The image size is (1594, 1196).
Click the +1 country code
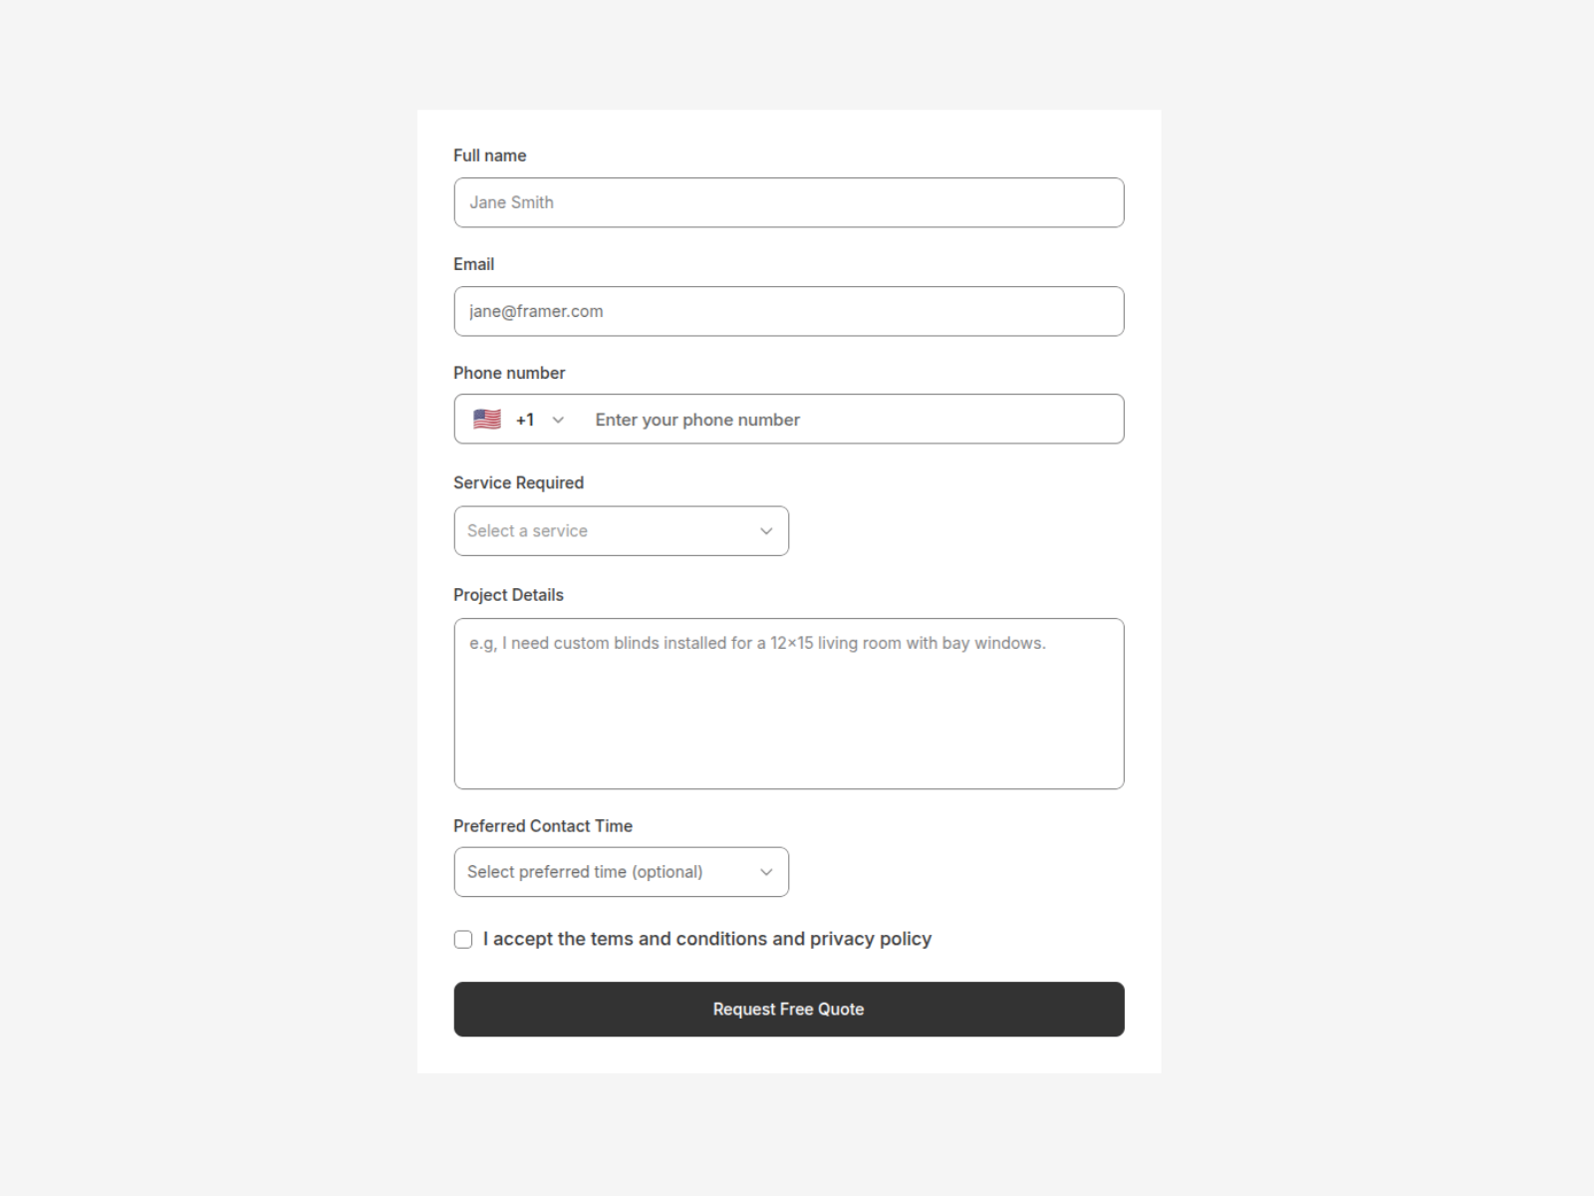[525, 420]
